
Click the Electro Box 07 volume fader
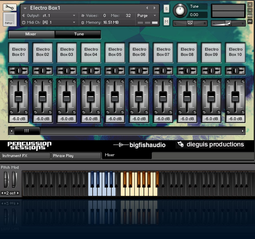(163, 97)
